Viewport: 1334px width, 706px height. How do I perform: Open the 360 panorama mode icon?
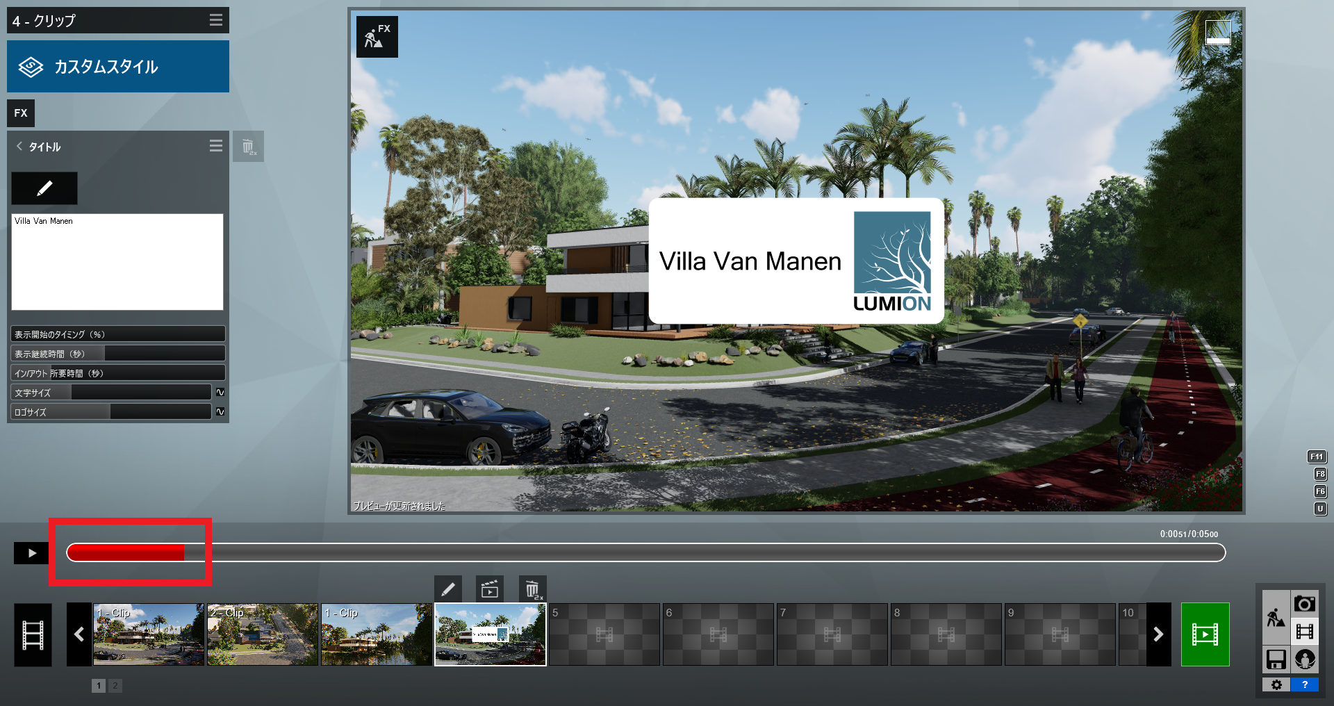click(x=1305, y=659)
